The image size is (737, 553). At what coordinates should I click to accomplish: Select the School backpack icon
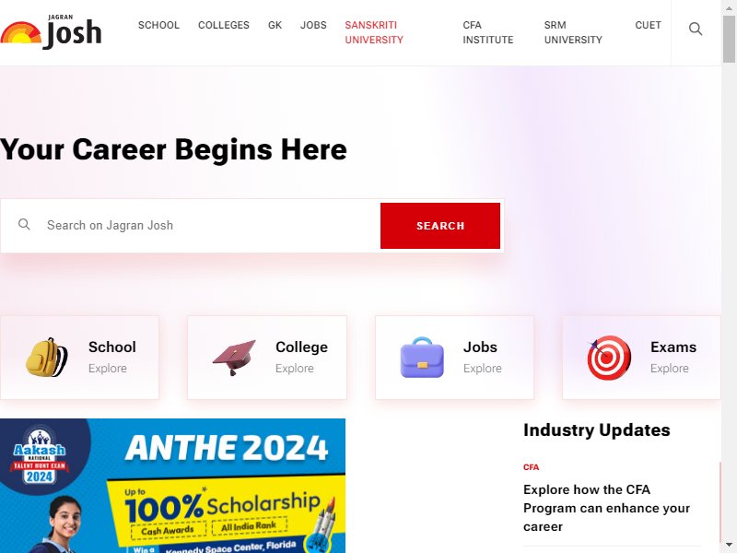(x=47, y=358)
